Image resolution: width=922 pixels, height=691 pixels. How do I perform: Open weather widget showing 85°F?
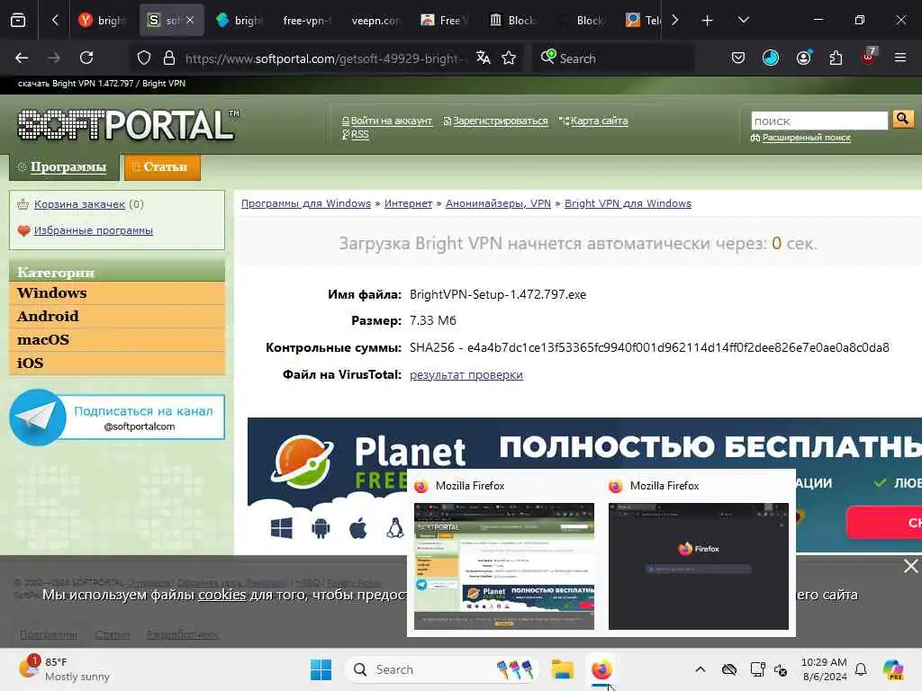(65, 669)
